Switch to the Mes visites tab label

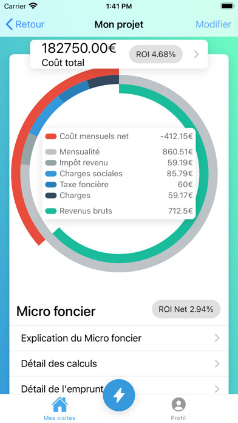[x=59, y=418]
